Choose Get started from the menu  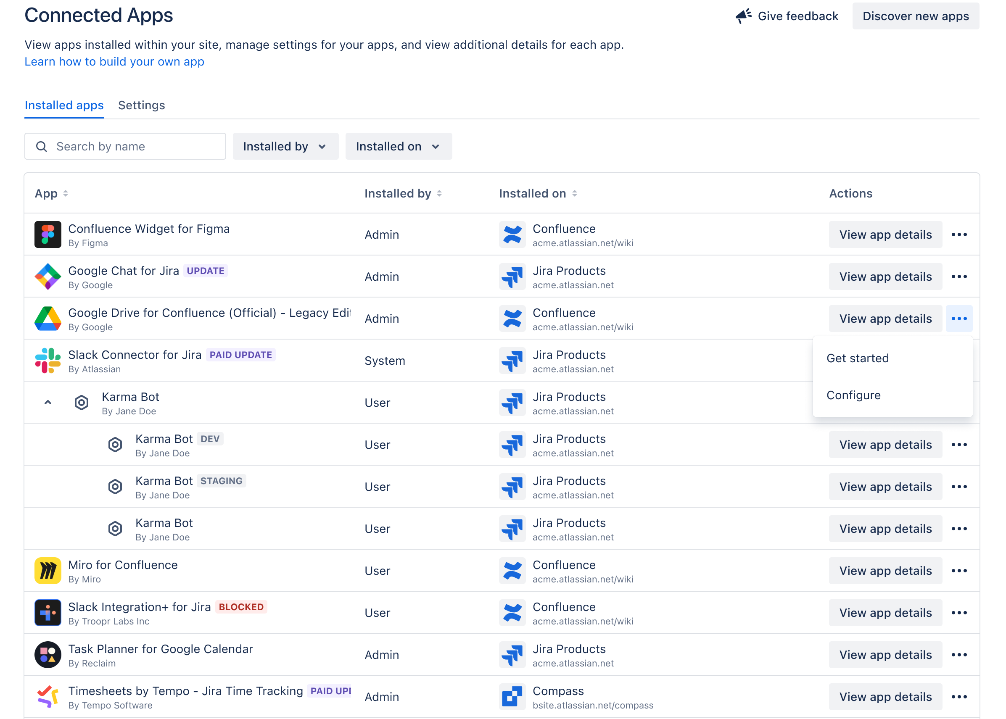pyautogui.click(x=892, y=358)
